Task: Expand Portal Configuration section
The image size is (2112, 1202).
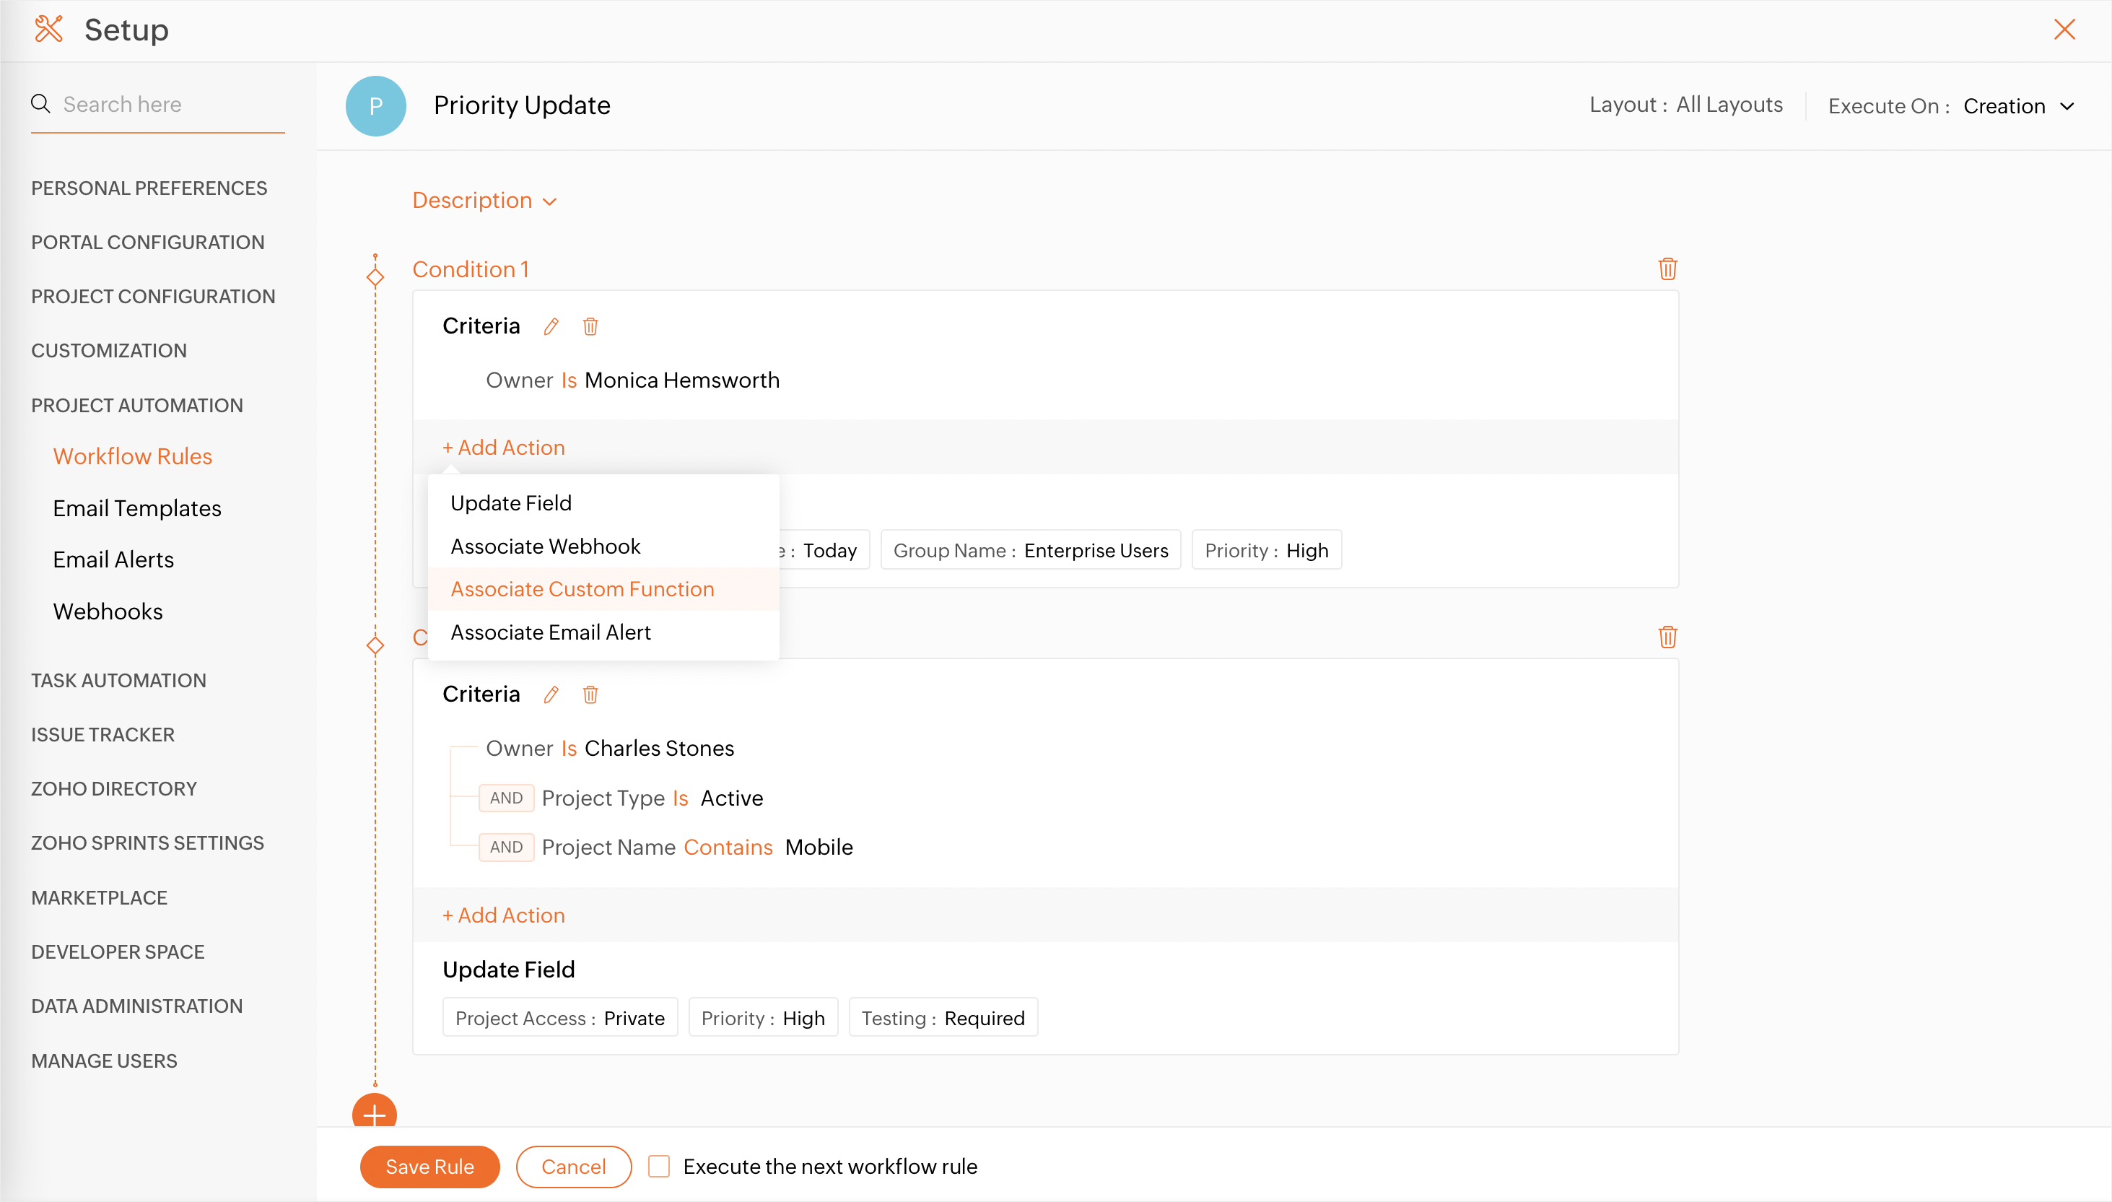Action: tap(148, 242)
